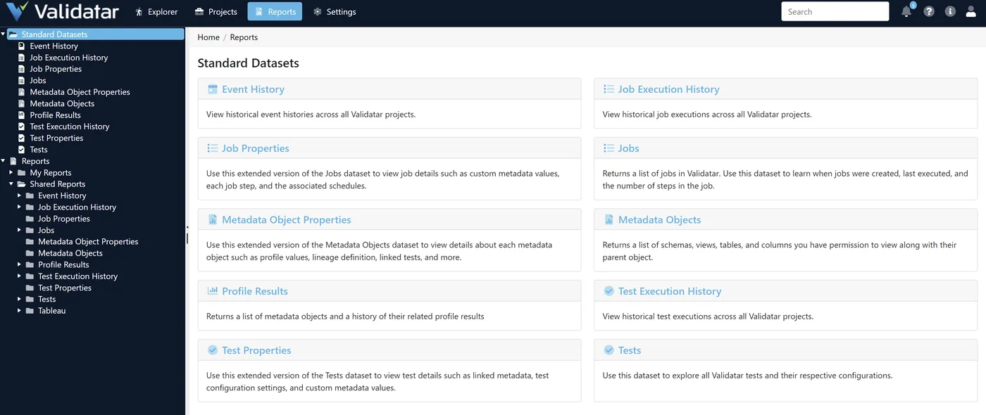Screen dimensions: 986x415
Task: Collapse the Shared Reports folder
Action: (11, 184)
